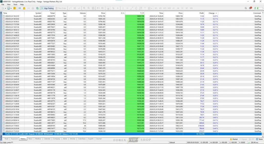The width and height of the screenshot is (264, 144).
Task: Sort by the Profit column header
Action: pyautogui.click(x=194, y=13)
